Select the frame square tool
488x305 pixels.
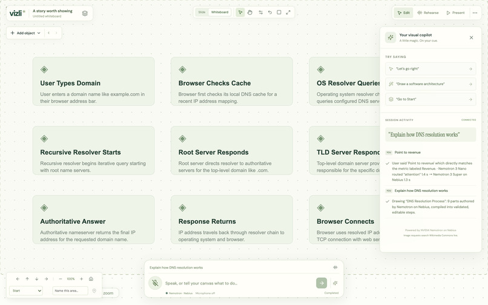click(x=279, y=13)
